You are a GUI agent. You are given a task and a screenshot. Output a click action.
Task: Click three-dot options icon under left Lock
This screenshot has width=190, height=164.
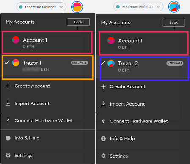click(77, 28)
